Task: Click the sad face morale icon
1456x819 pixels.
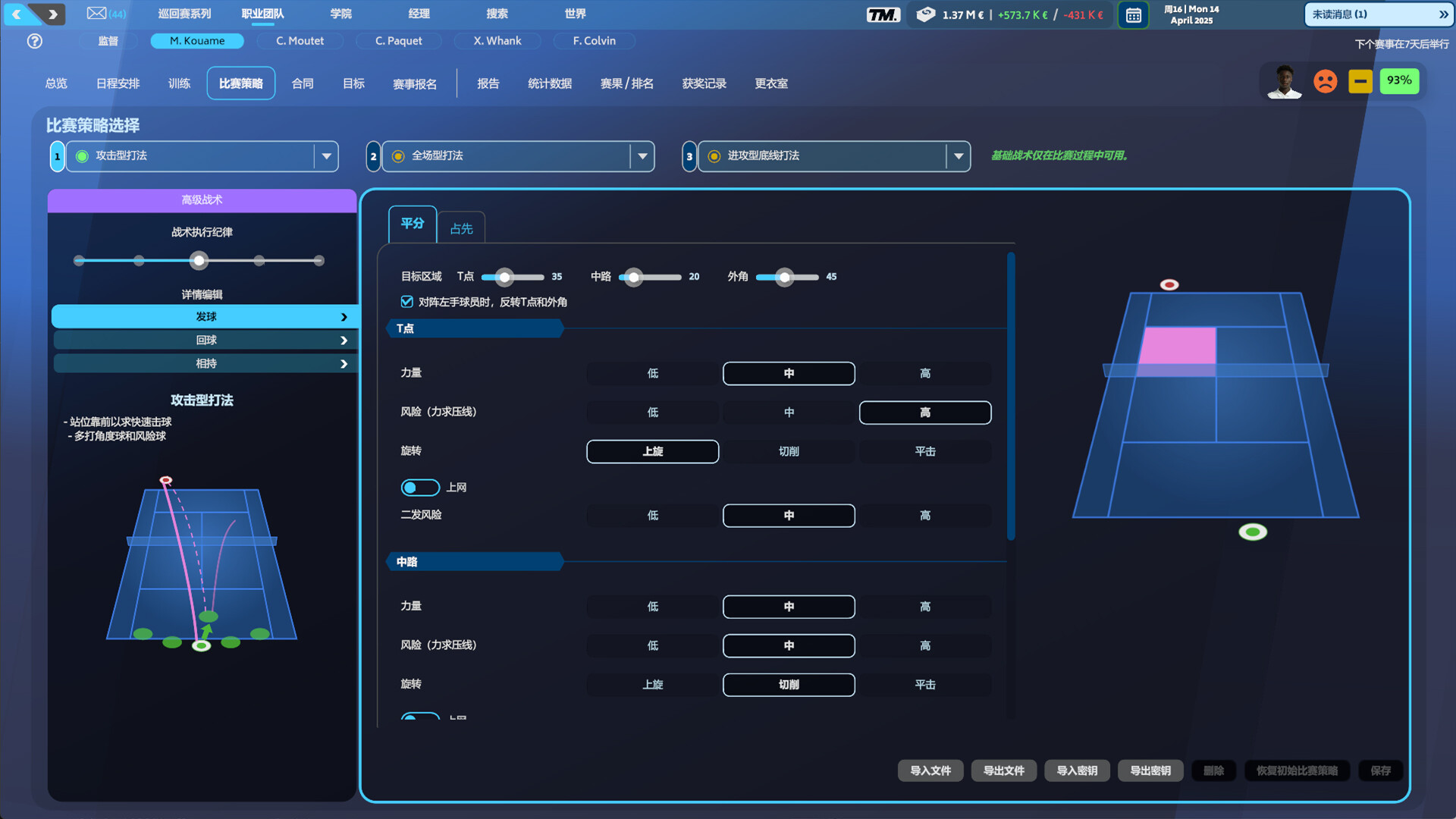Action: tap(1326, 81)
